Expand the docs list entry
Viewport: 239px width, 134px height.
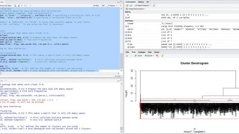(x=126, y=32)
